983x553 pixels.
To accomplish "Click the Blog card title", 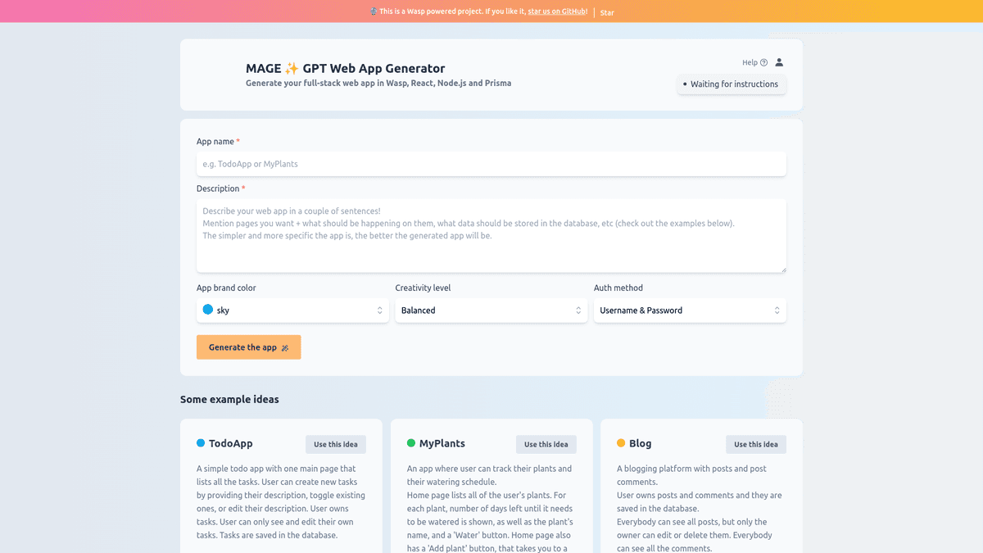I will (x=641, y=443).
